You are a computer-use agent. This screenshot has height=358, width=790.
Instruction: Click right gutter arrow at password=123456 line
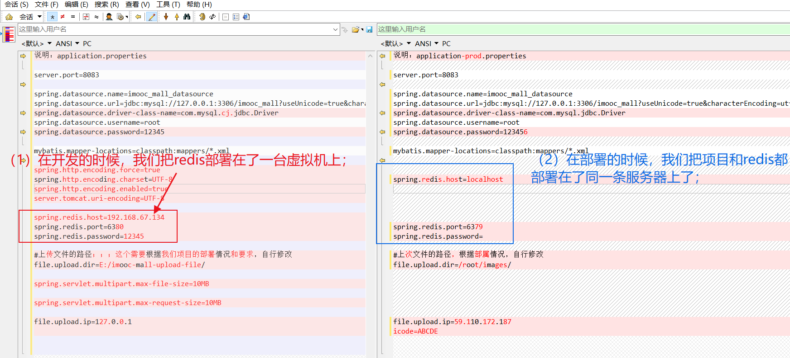click(382, 132)
